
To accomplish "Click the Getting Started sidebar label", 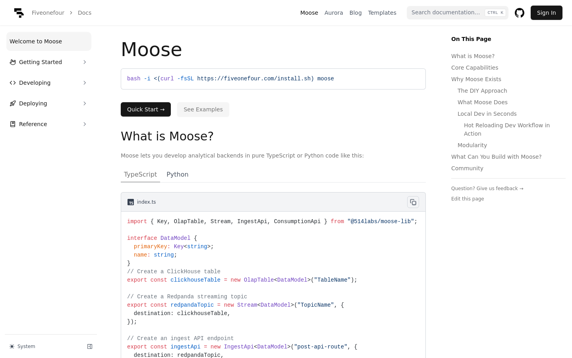I will (x=41, y=62).
